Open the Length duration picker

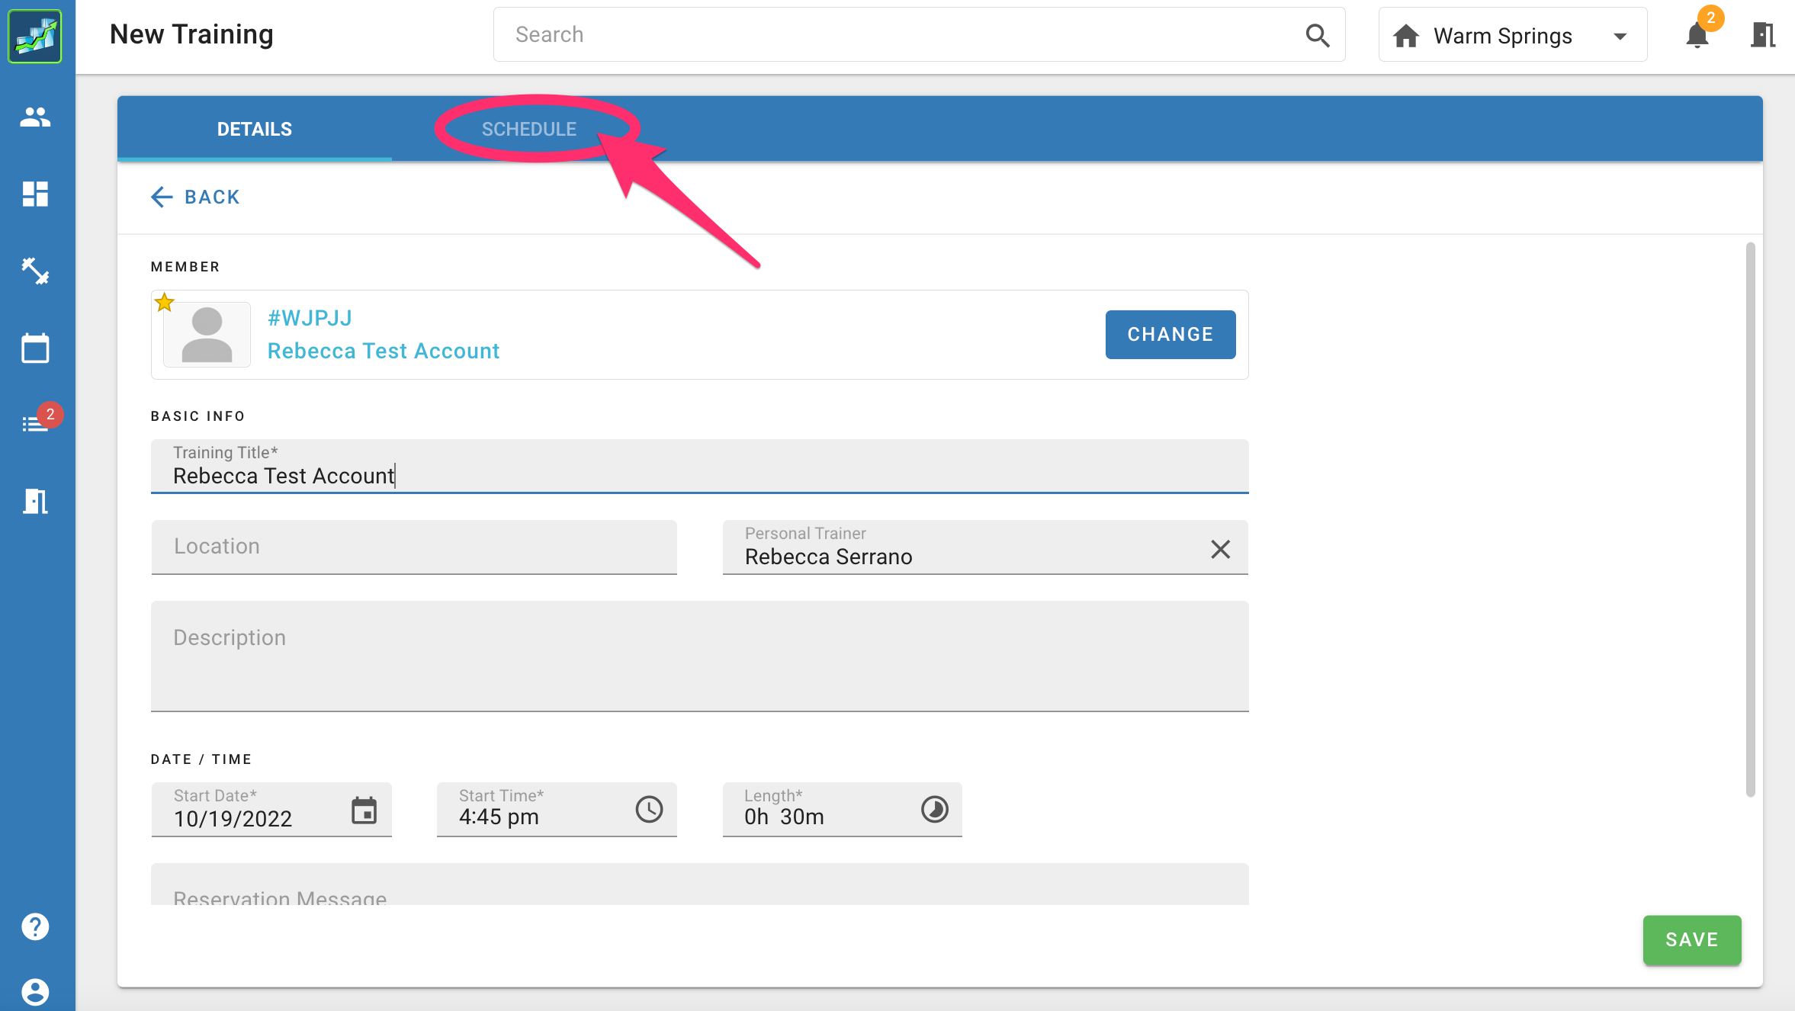934,809
